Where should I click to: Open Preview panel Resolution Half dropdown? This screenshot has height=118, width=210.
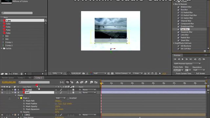click(x=199, y=70)
